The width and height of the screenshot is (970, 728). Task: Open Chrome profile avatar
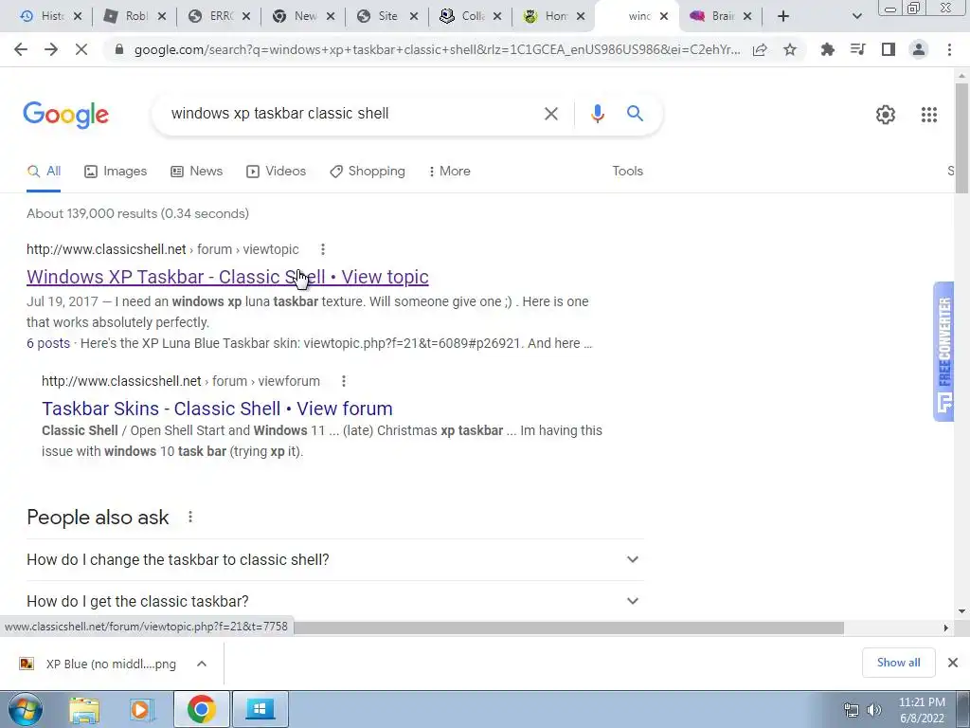[919, 49]
